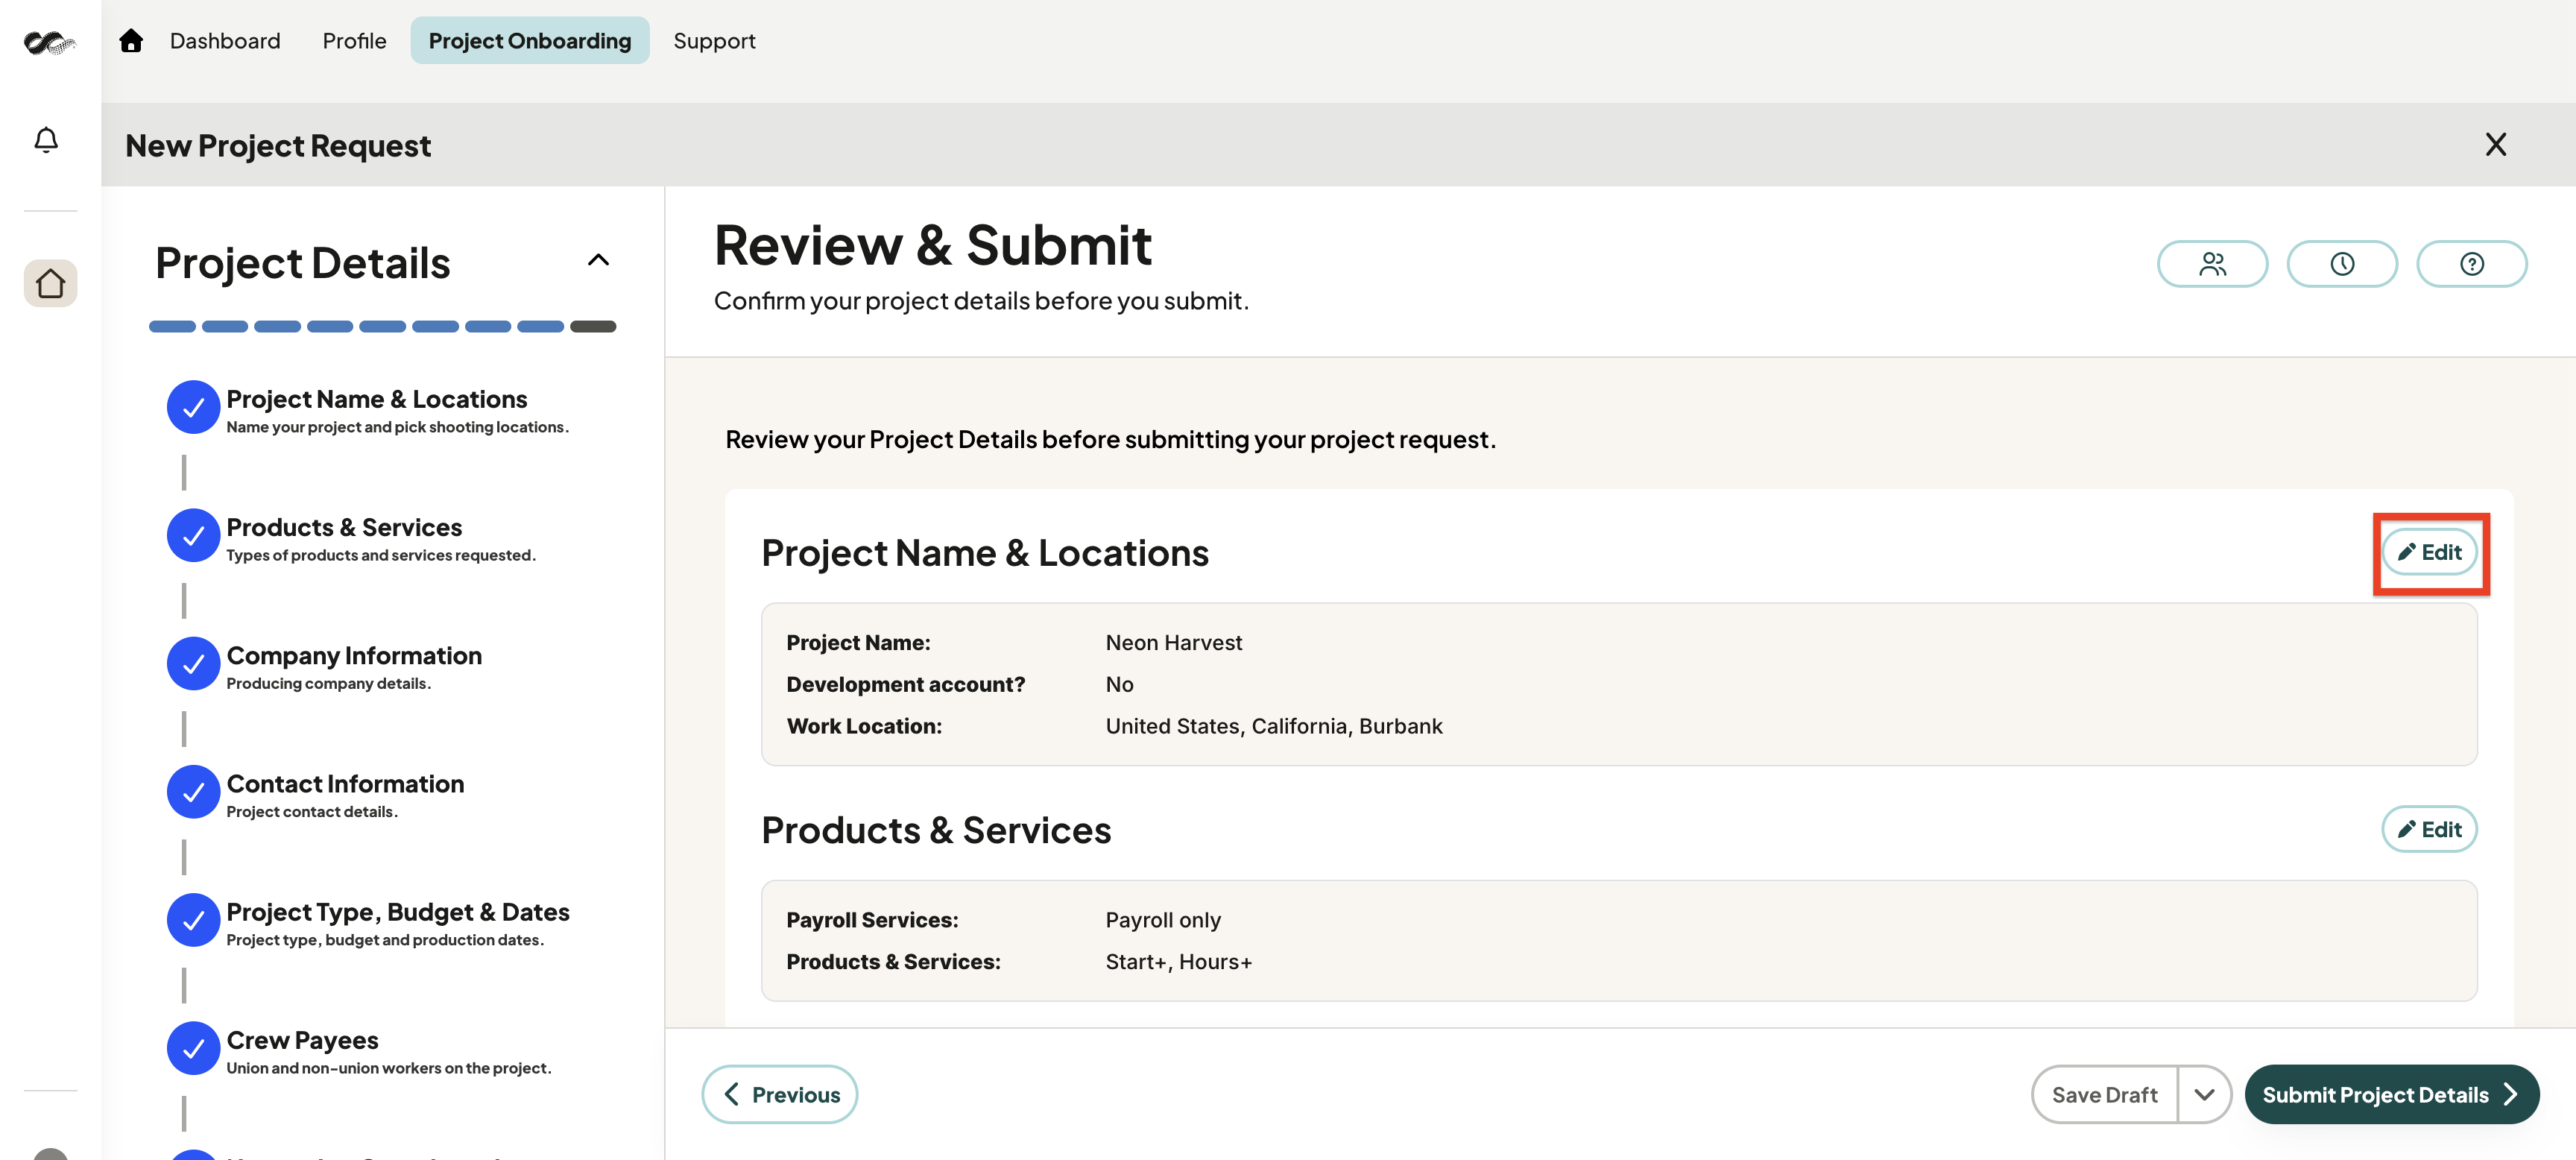Click the 'Review & Submit' page heading

(932, 245)
